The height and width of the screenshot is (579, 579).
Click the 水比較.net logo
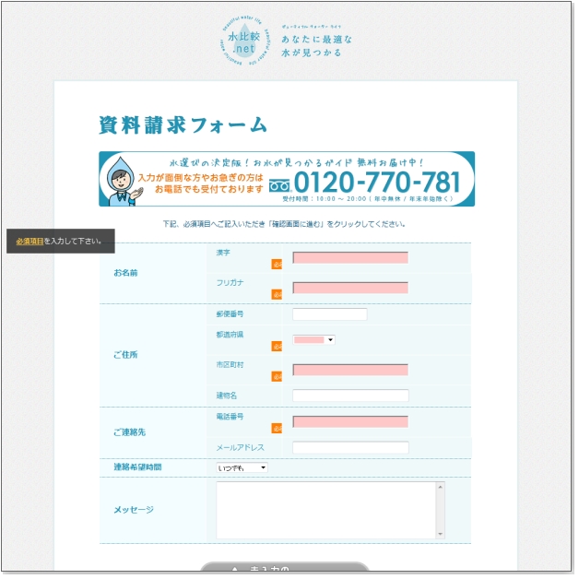pos(246,41)
